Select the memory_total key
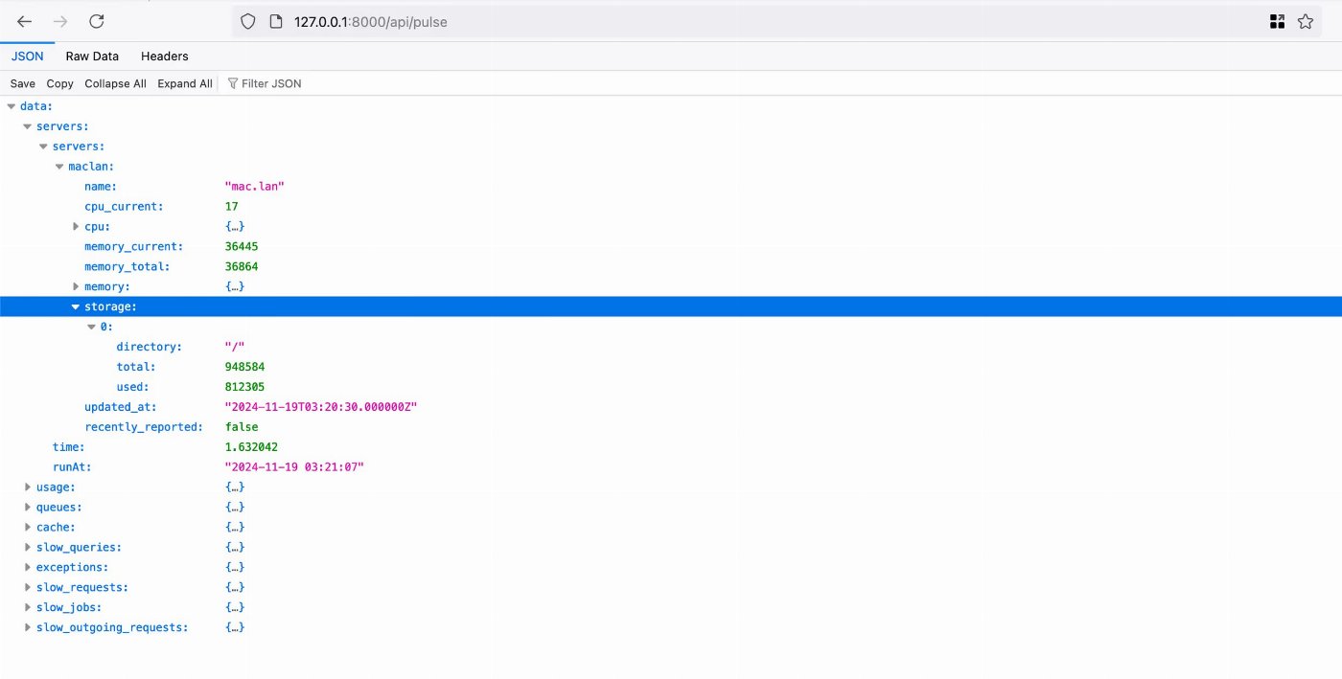The image size is (1342, 679). coord(127,267)
